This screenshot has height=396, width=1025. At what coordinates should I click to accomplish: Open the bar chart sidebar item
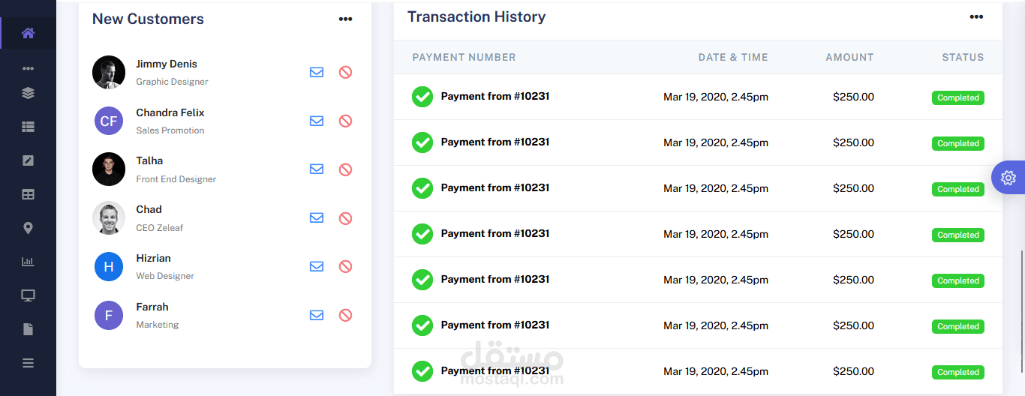(x=28, y=262)
